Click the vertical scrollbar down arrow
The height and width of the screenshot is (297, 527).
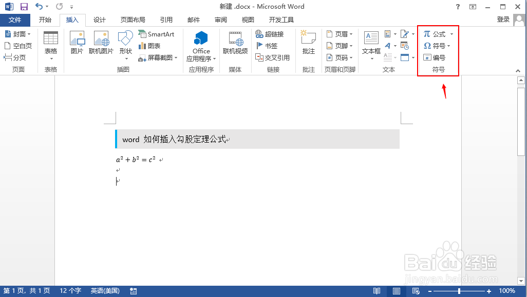[x=521, y=281]
